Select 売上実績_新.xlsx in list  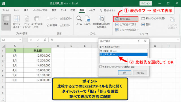(123, 54)
